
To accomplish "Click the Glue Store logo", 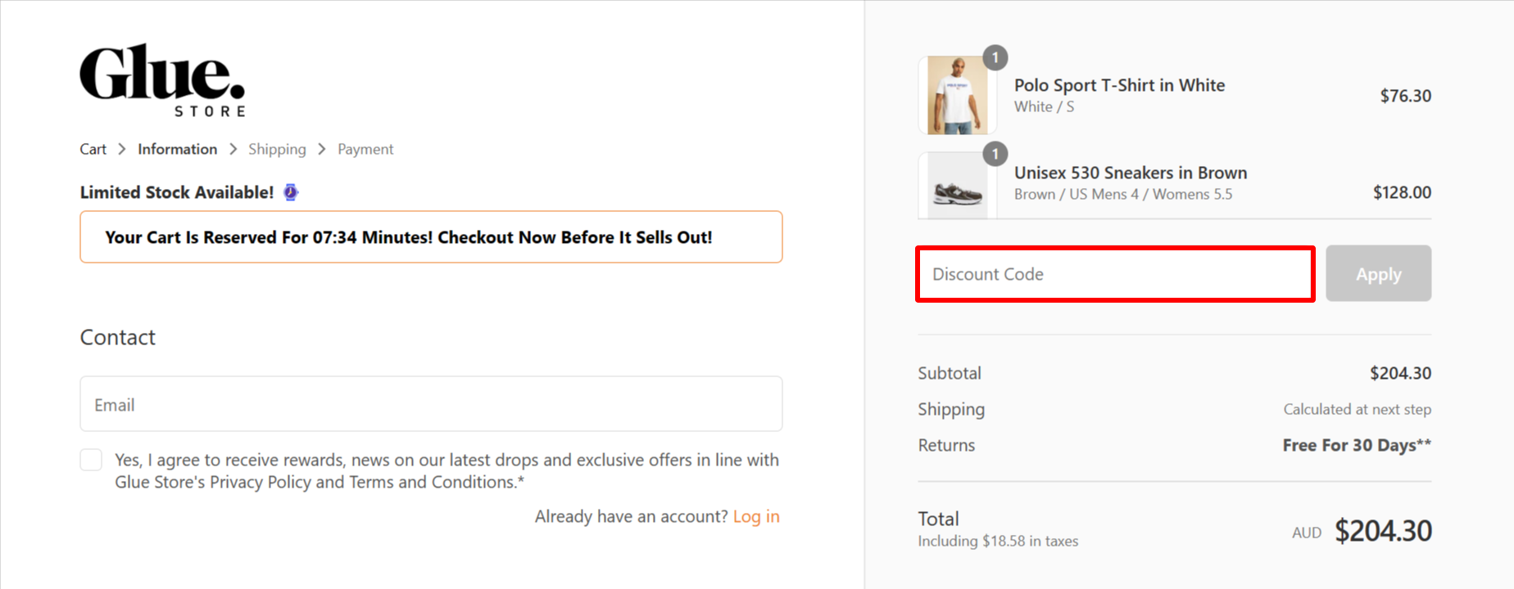I will [161, 78].
